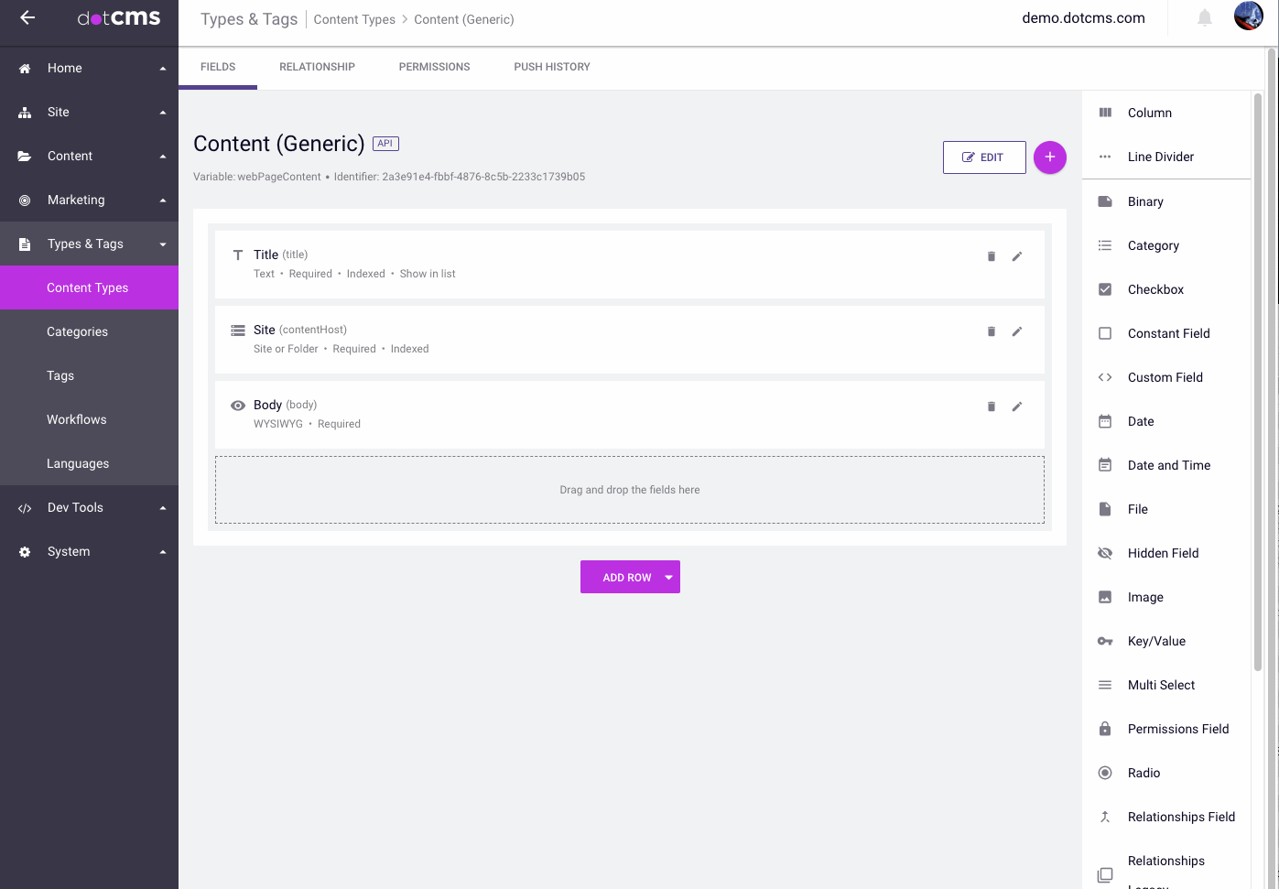The width and height of the screenshot is (1279, 889).
Task: Go to Content Types breadcrumb link
Action: [x=354, y=19]
